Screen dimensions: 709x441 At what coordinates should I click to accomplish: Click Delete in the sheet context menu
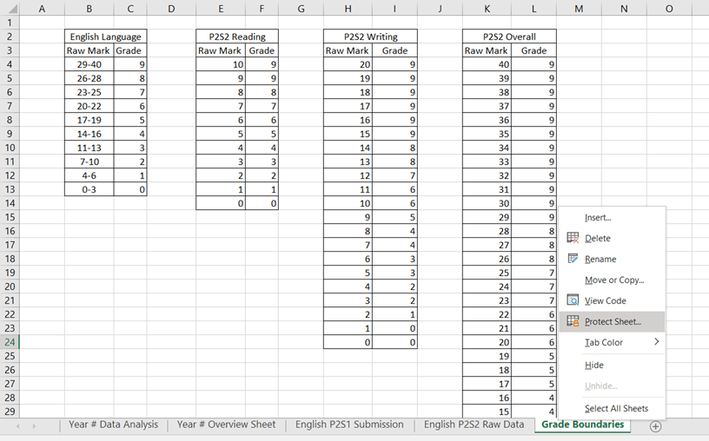[598, 239]
